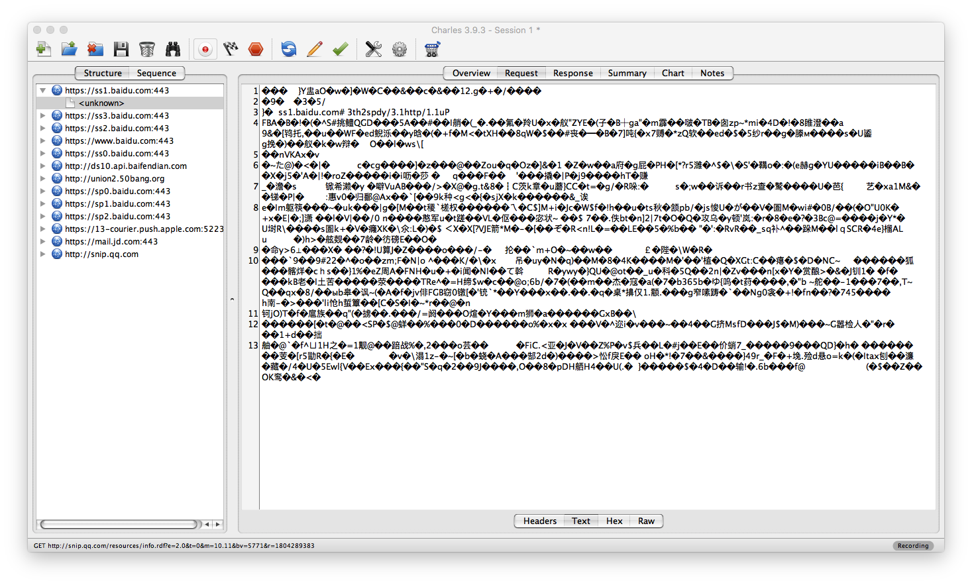
Task: Expand the http://snip.qq.com node
Action: click(43, 254)
